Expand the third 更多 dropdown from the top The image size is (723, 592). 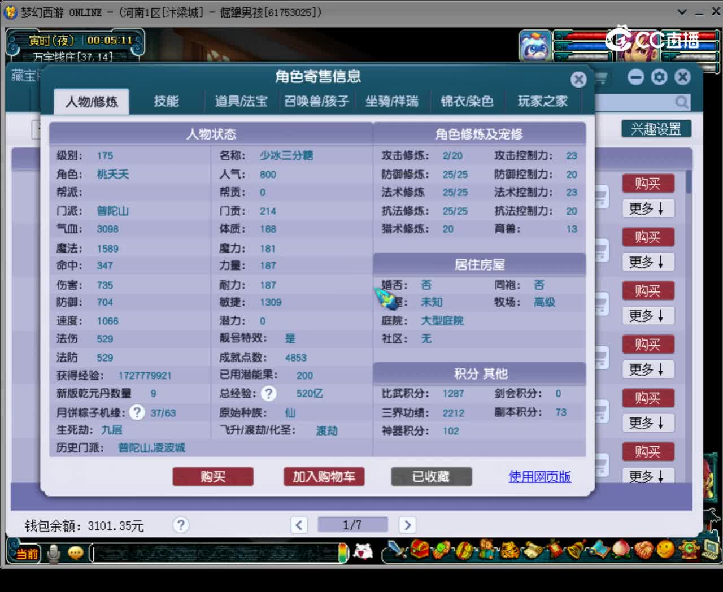tap(648, 316)
